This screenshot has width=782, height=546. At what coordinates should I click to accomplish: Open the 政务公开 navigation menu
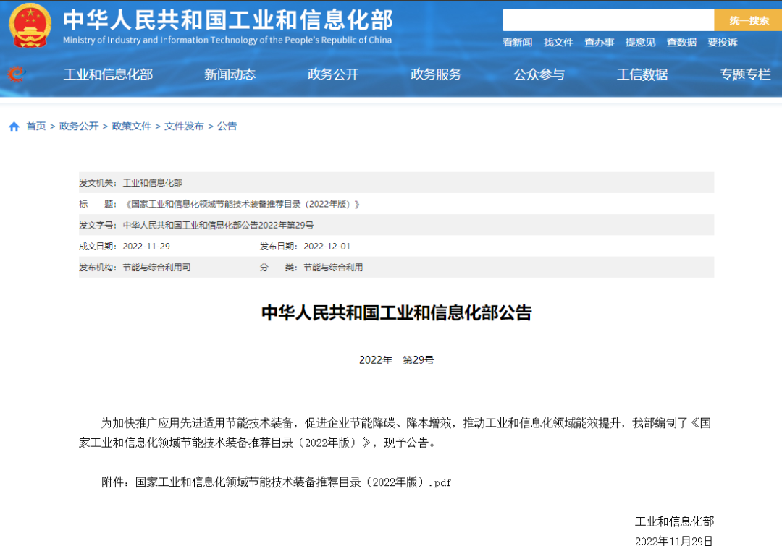[333, 74]
